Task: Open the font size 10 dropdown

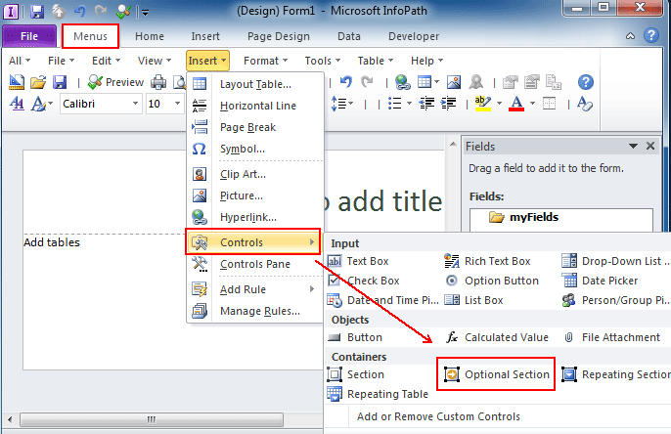Action: point(177,104)
